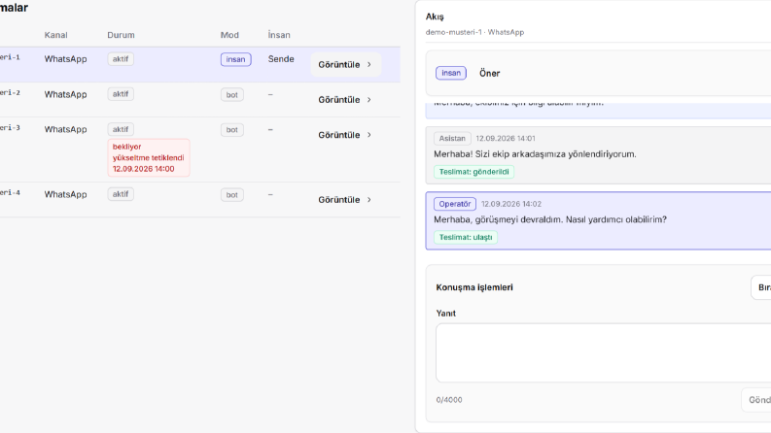Click the 'Konuşma işlemleri' heading
This screenshot has width=771, height=433.
[x=474, y=287]
